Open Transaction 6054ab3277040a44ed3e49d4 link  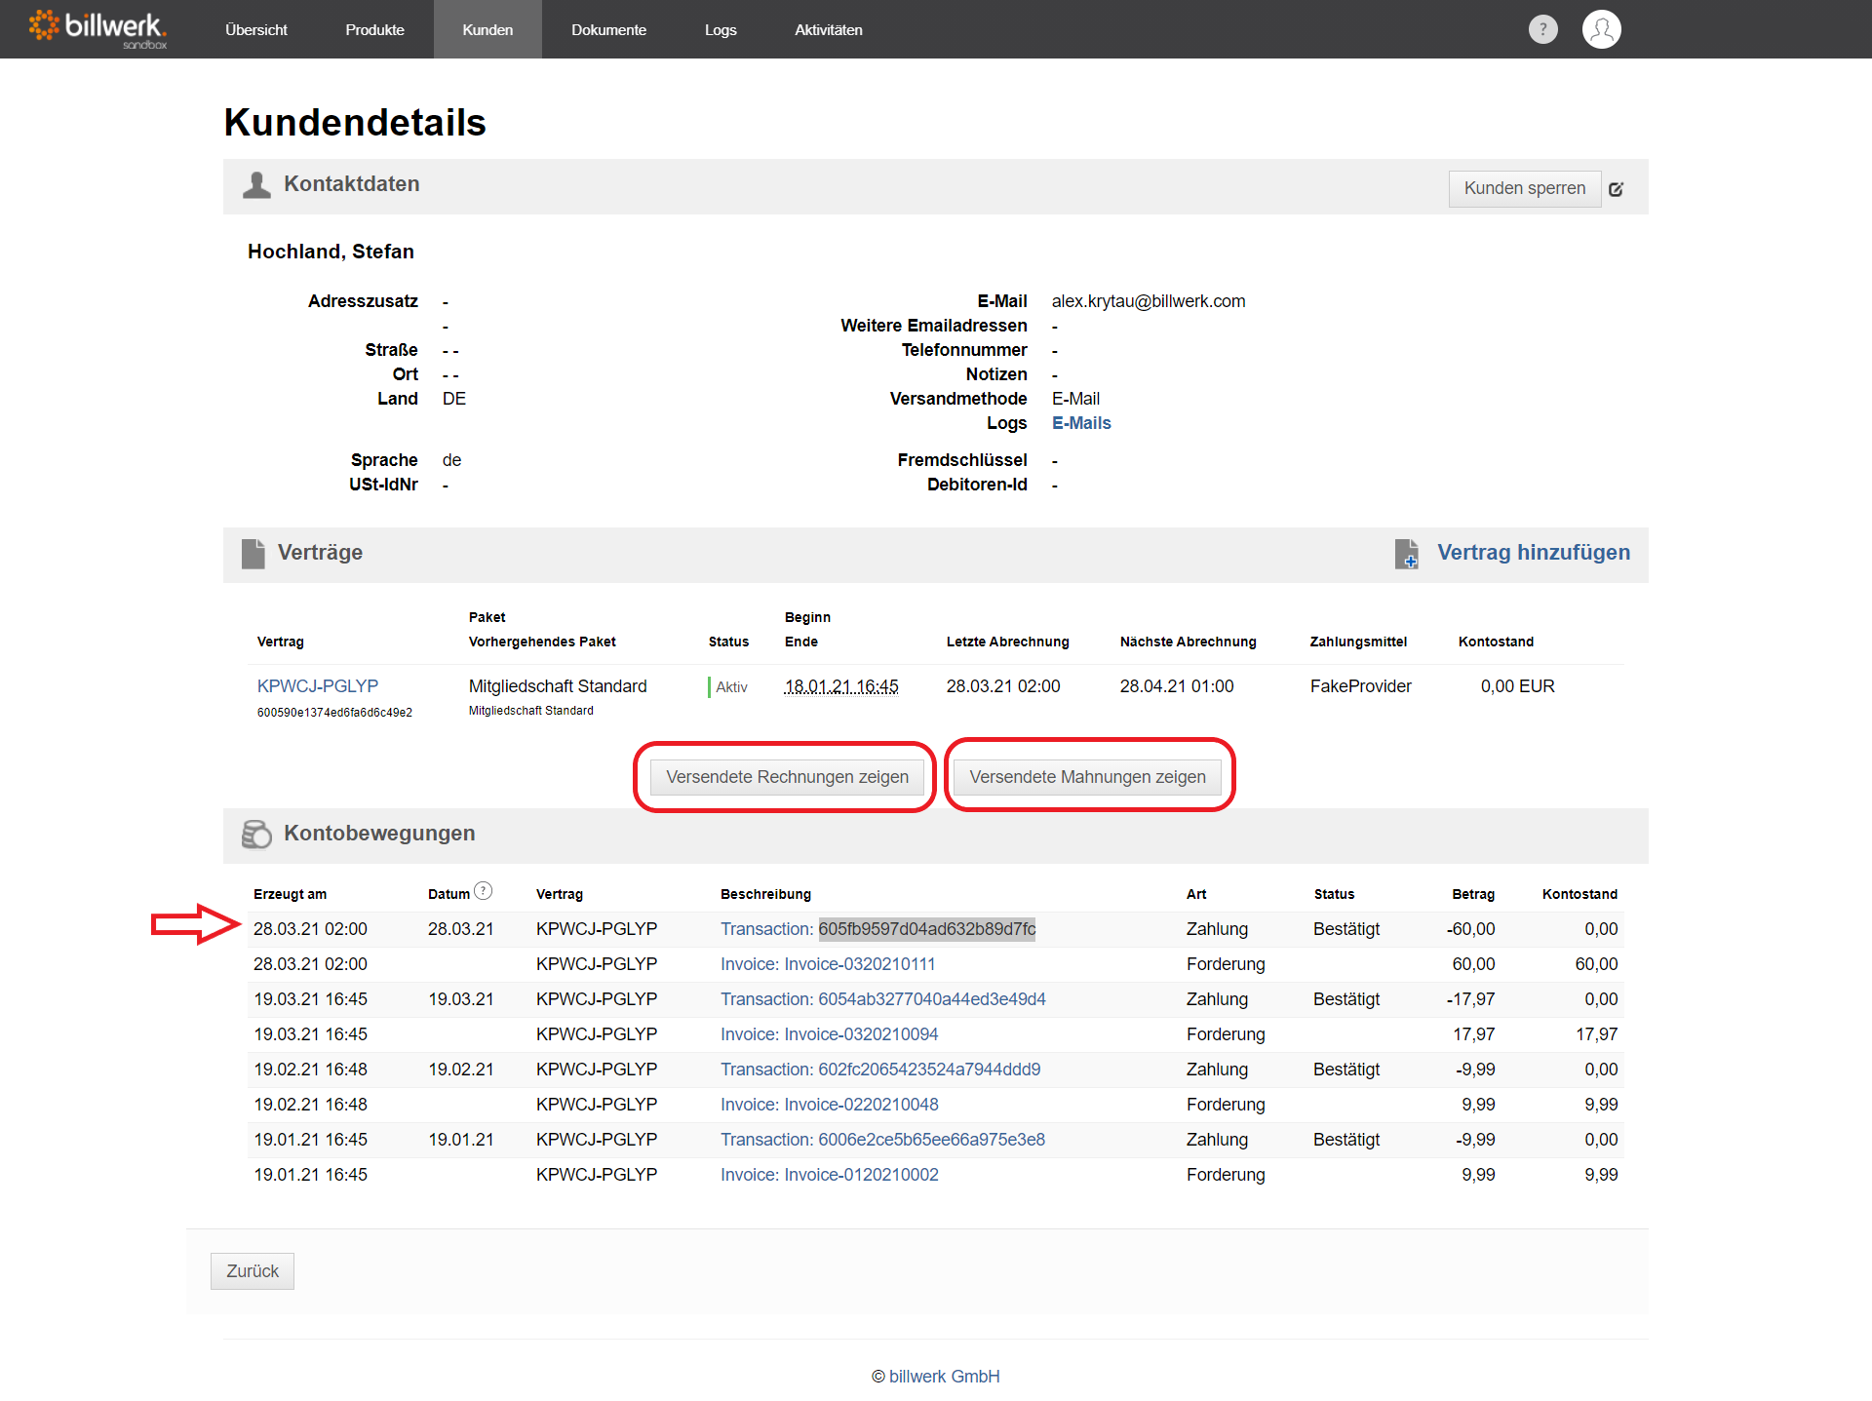(882, 999)
